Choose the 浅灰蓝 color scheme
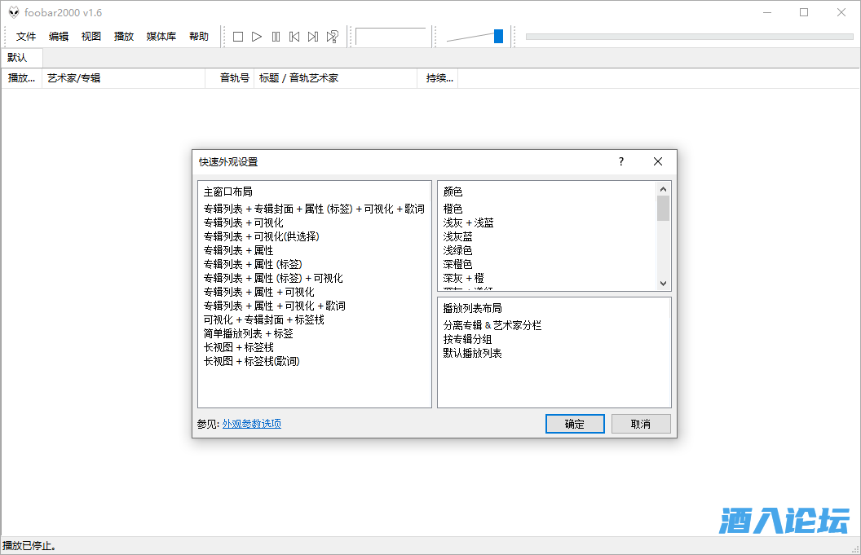 coord(457,236)
